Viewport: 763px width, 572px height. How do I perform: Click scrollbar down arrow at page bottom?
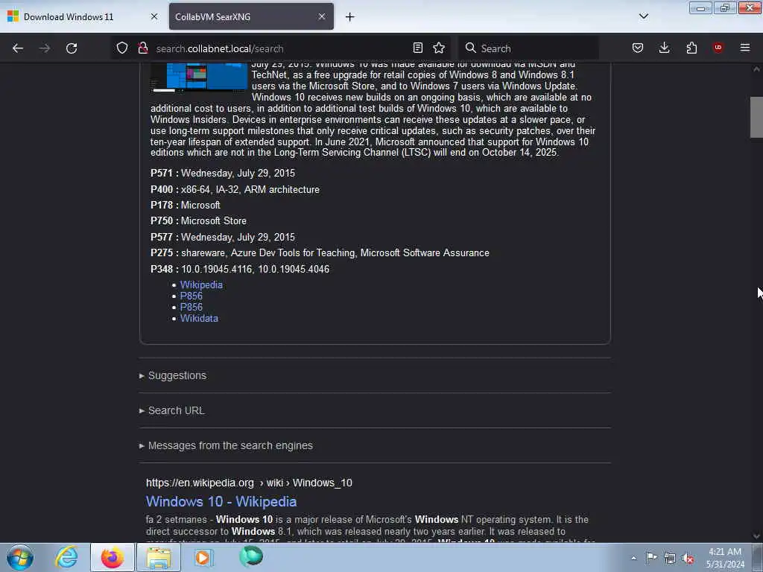coord(756,536)
